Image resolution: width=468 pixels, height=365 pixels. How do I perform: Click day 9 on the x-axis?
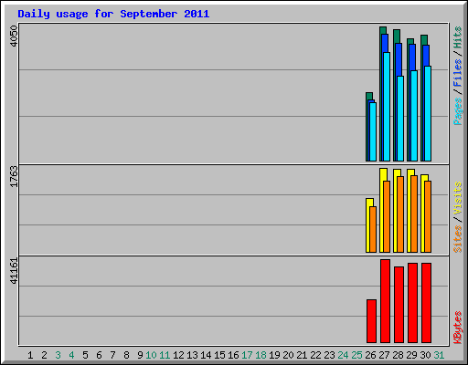tap(140, 355)
